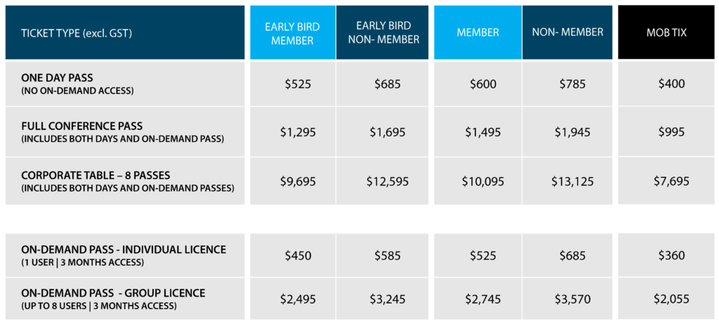Click the Ticket Type (excl. GST) header
Screen dimensions: 719x324
[x=125, y=32]
